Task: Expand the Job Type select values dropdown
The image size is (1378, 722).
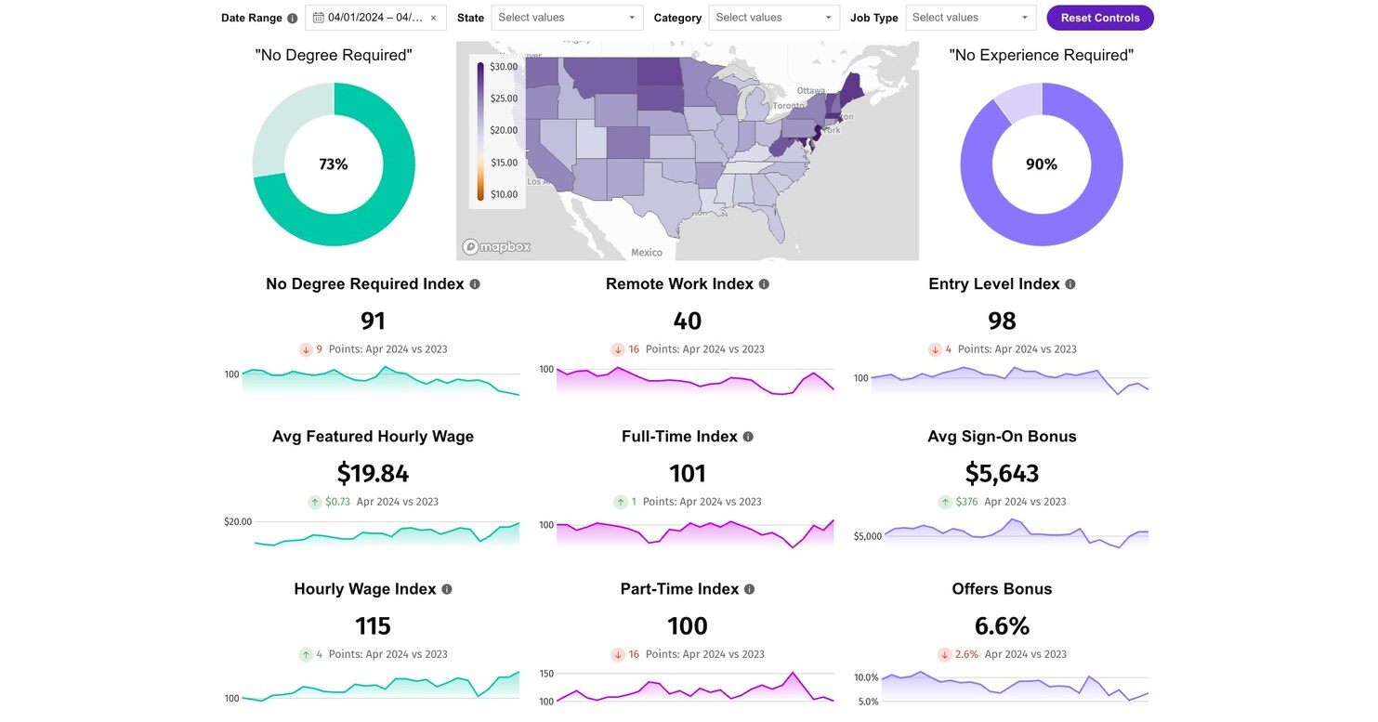Action: 970,18
